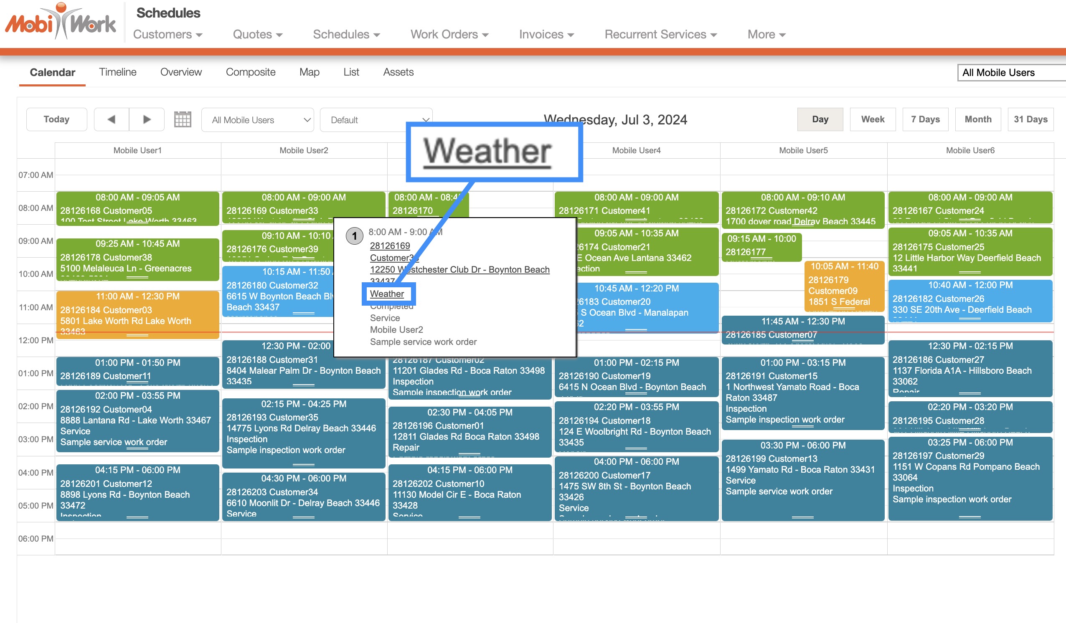Click the Today button

click(56, 120)
